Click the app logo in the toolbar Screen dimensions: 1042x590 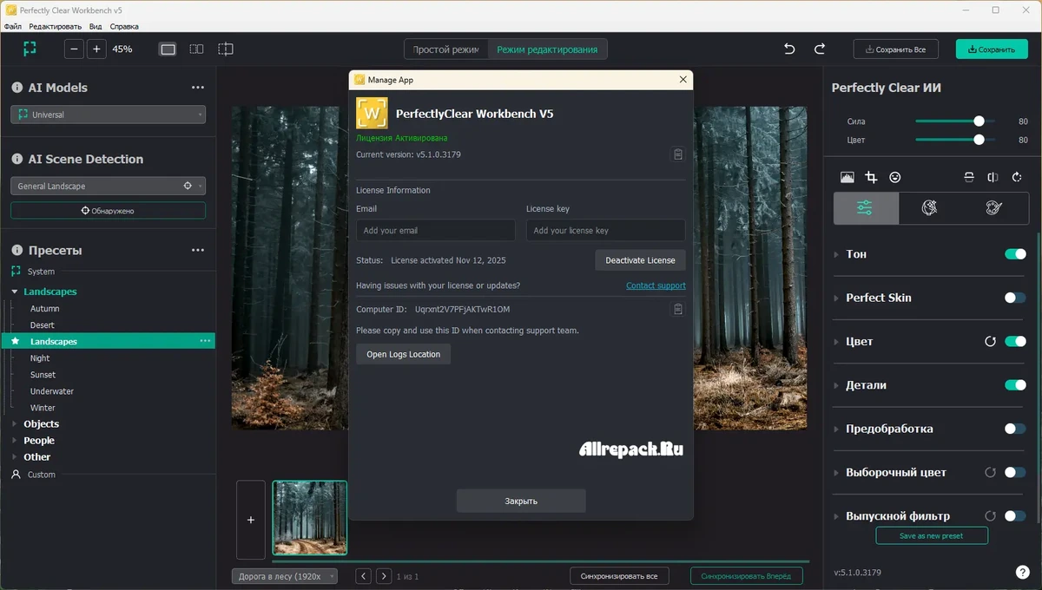point(30,49)
